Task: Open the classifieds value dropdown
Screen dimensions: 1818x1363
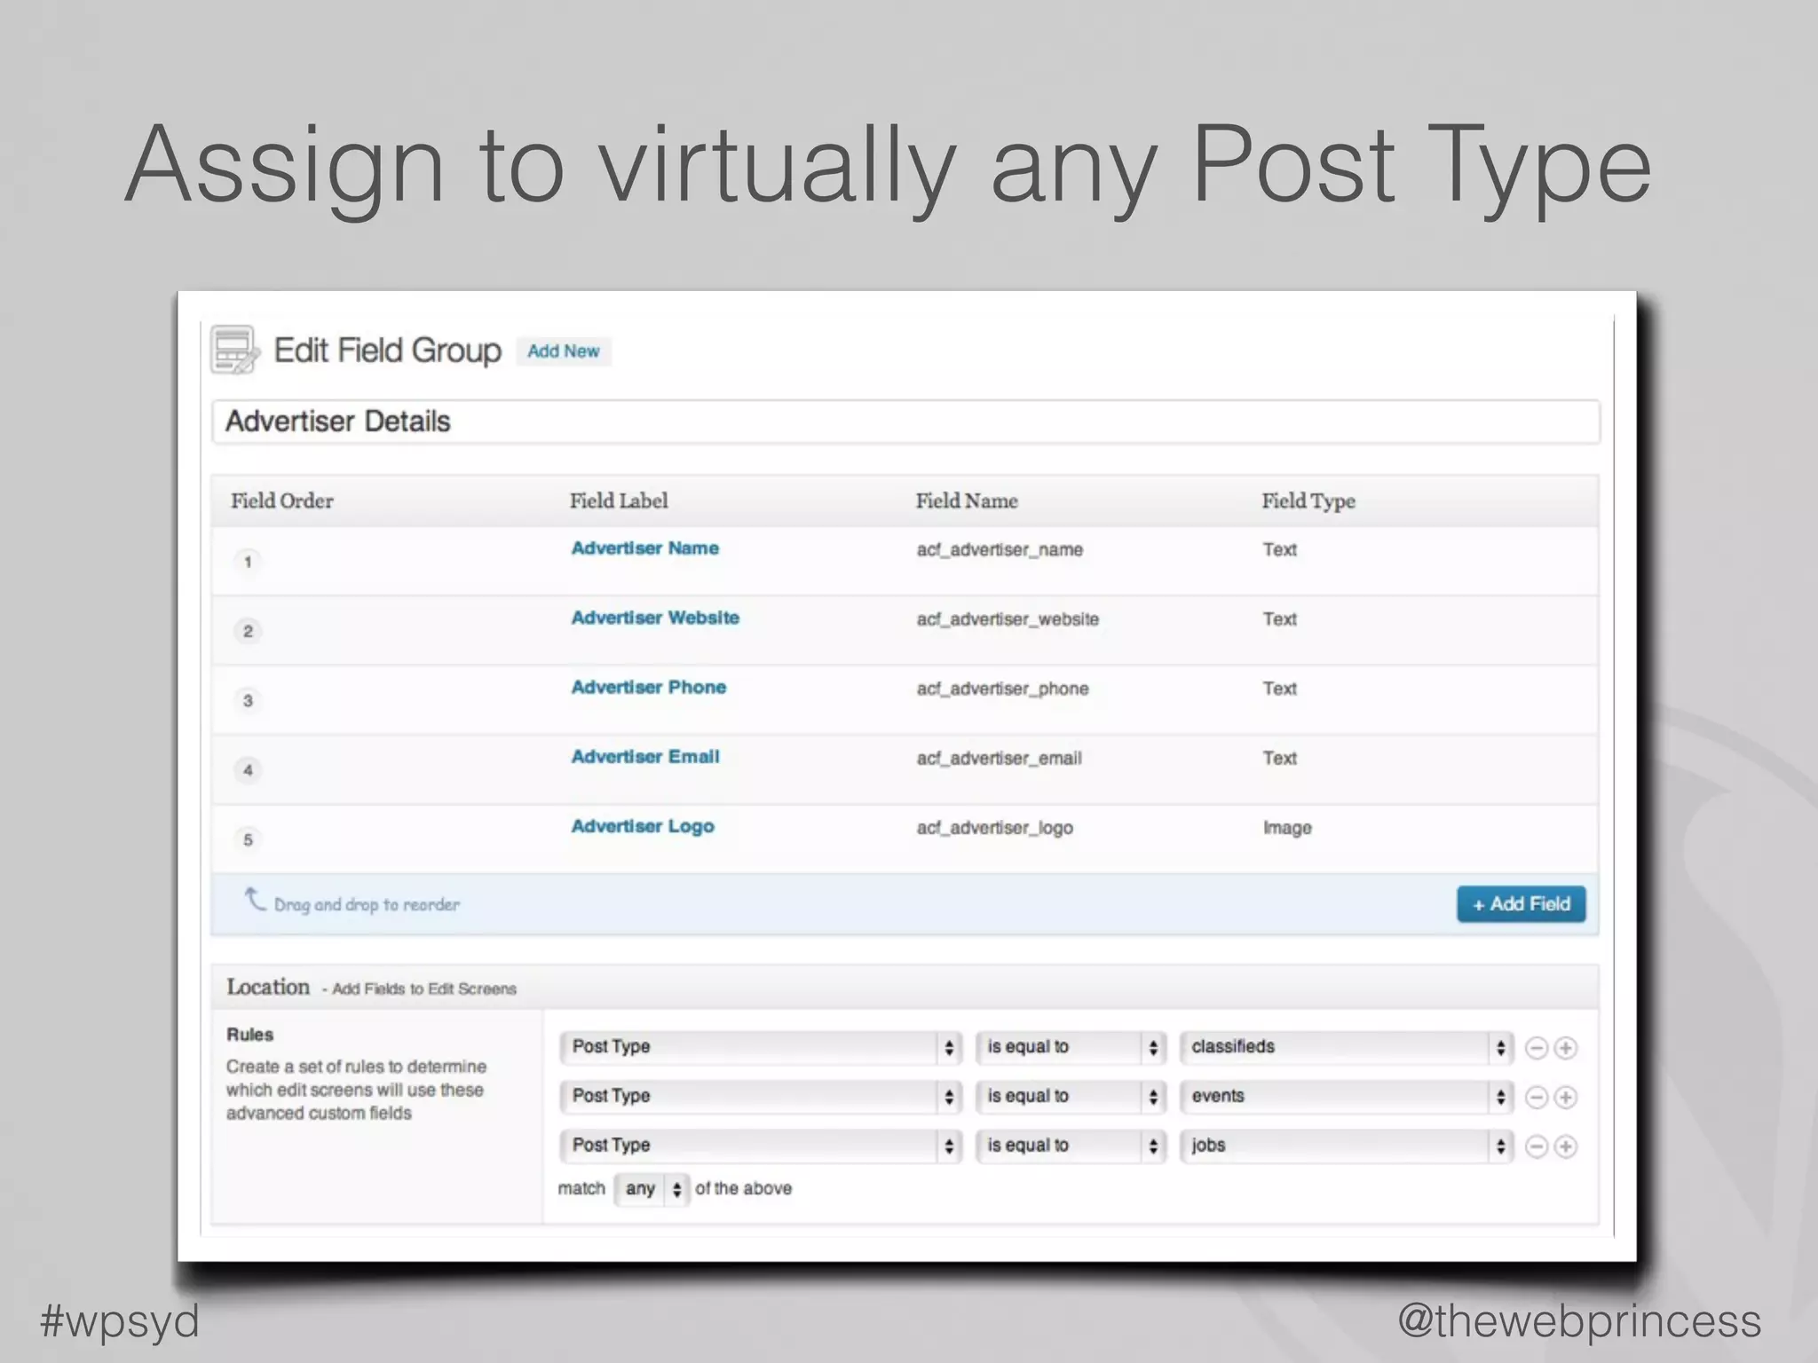Action: 1346,1047
